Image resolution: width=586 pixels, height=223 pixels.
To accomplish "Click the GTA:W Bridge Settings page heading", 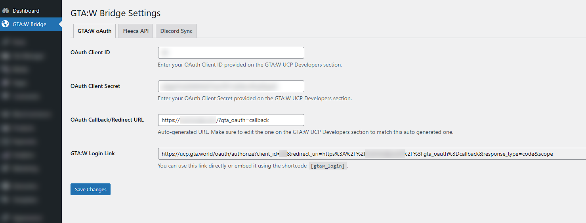I will pos(115,13).
